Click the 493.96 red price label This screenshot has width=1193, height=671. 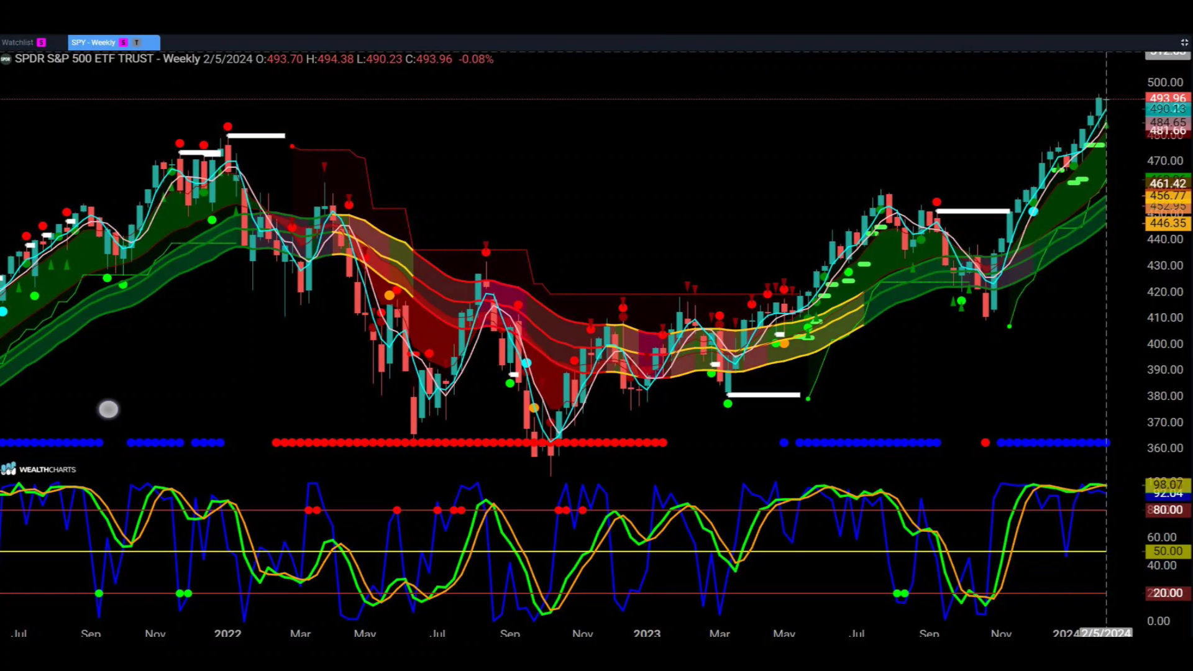(x=1168, y=98)
